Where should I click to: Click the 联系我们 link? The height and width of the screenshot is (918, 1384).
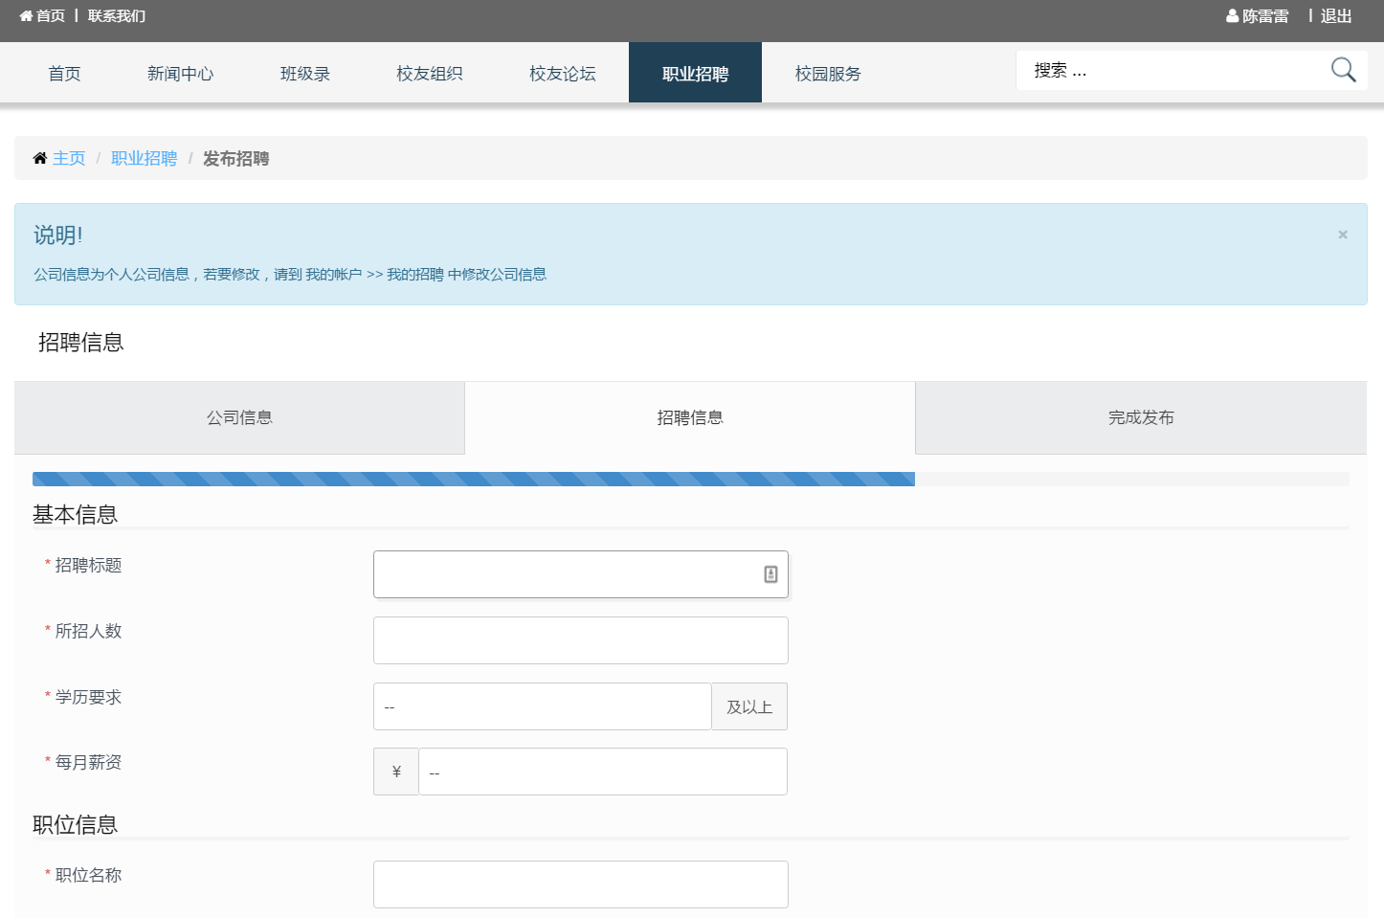[x=117, y=16]
